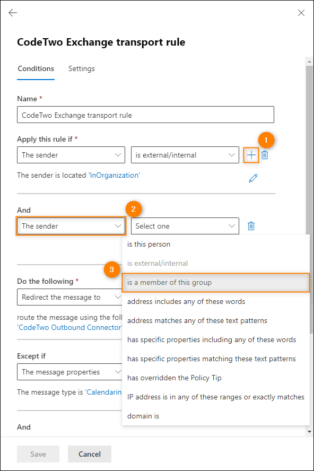314x471 pixels.
Task: Click into the Name input field
Action: 145,115
